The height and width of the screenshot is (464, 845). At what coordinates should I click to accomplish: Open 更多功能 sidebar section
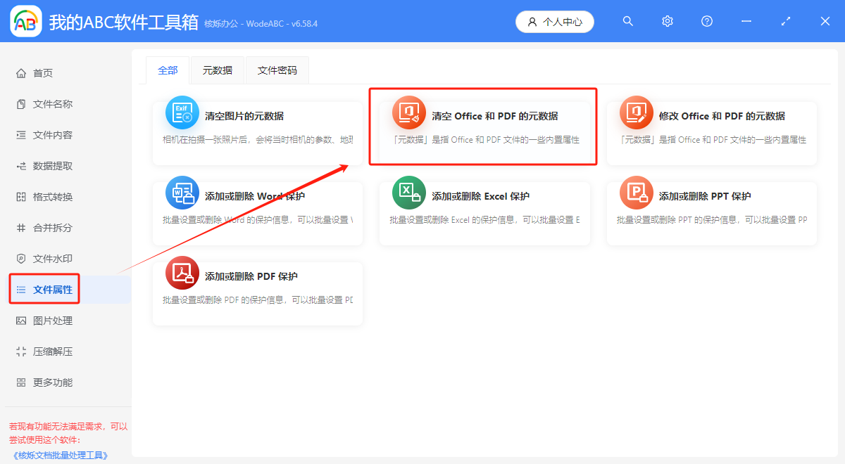pyautogui.click(x=53, y=382)
